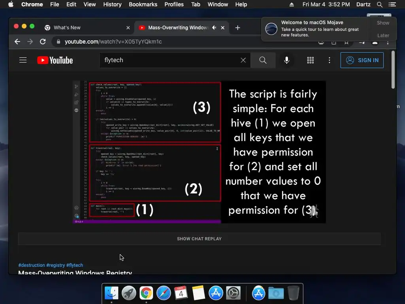This screenshot has width=405, height=304.
Task: Search with your voice microphone
Action: click(286, 60)
